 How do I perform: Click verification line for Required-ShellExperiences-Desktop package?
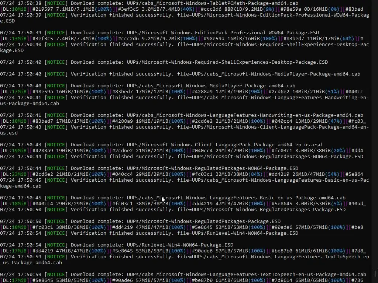pyautogui.click(x=185, y=48)
